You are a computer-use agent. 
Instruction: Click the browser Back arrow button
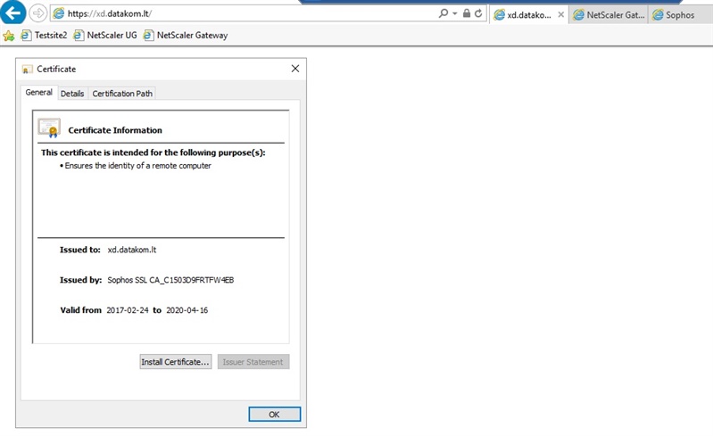pos(12,12)
